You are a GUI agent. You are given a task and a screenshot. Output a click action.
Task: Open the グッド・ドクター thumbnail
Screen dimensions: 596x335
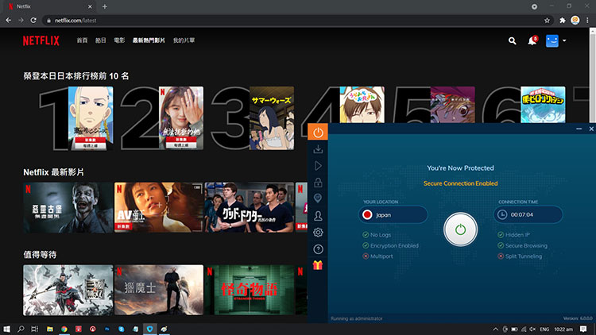coord(250,207)
